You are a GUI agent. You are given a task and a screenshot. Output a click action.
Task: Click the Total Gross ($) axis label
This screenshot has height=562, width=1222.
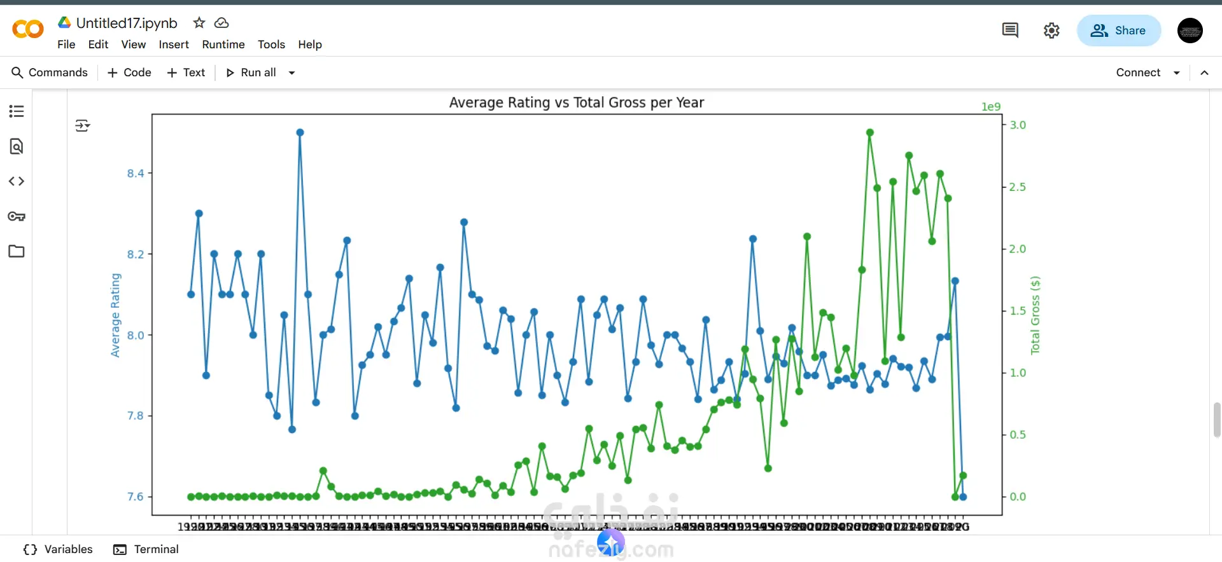click(1036, 316)
